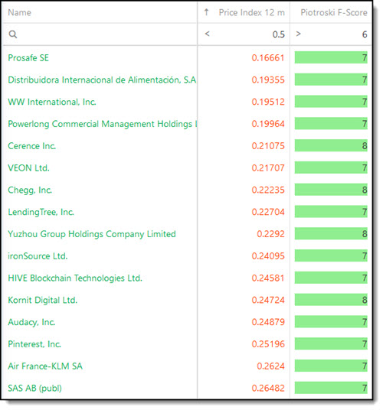
Task: Click the magnifier search icon under Name
Action: pyautogui.click(x=13, y=34)
